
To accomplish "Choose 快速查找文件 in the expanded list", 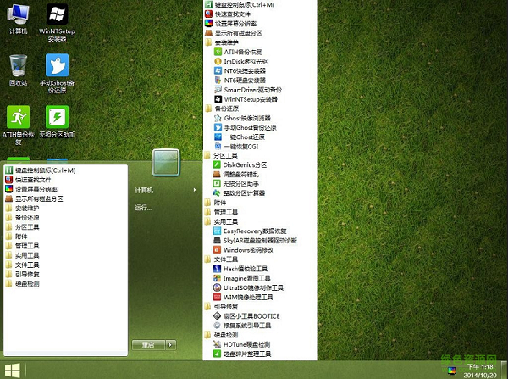I will [x=228, y=14].
